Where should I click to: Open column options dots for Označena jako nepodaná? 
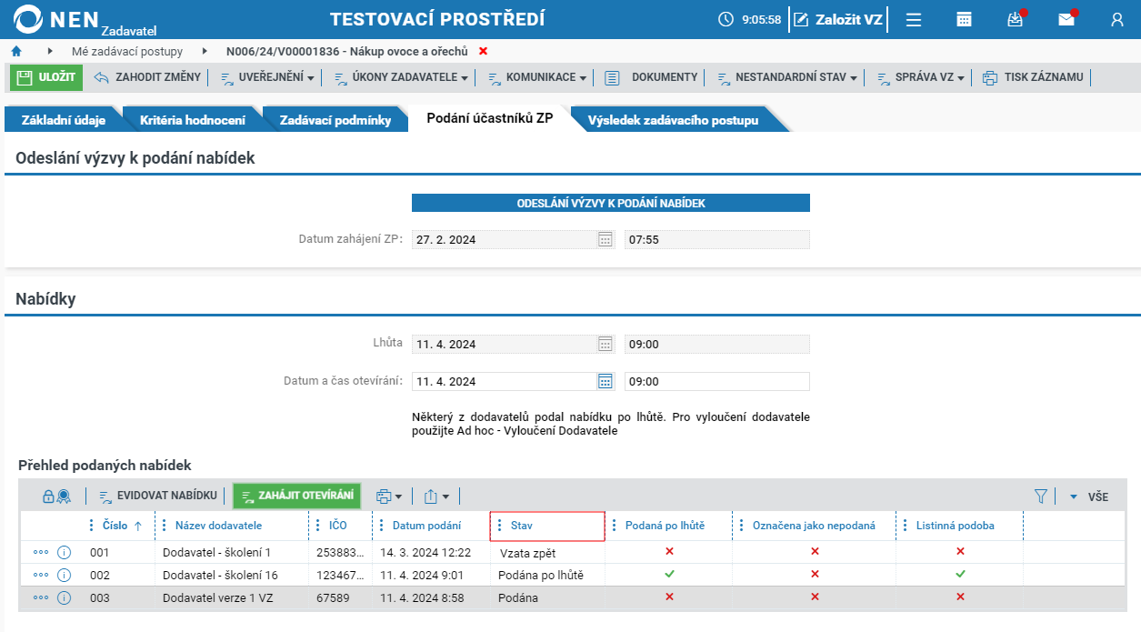coord(741,526)
